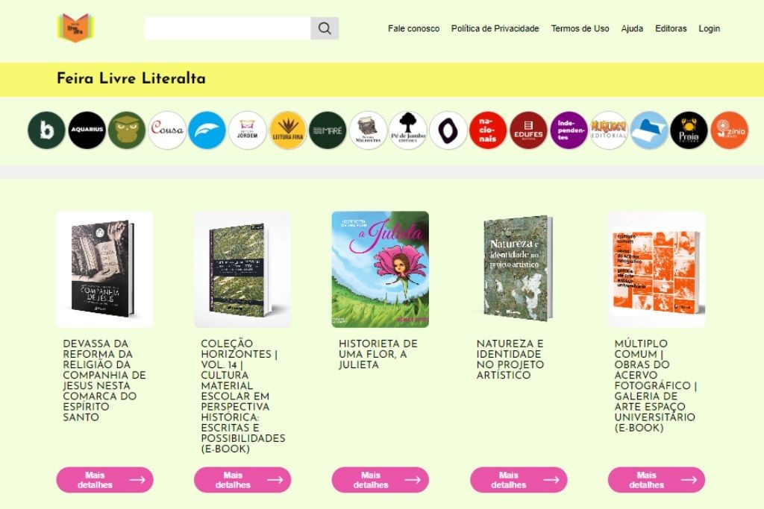Screen dimensions: 764x509
Task: Open the red EDUFES publisher icon
Action: click(x=528, y=130)
